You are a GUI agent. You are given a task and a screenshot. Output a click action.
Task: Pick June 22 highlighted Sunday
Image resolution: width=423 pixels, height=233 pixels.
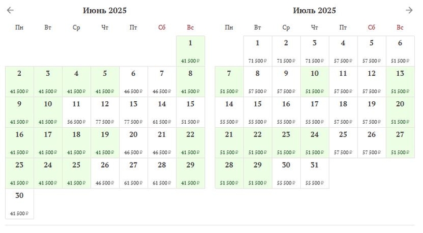coord(190,143)
